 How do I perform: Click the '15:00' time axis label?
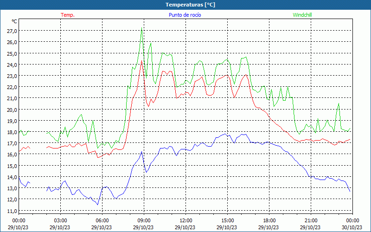click(227, 221)
